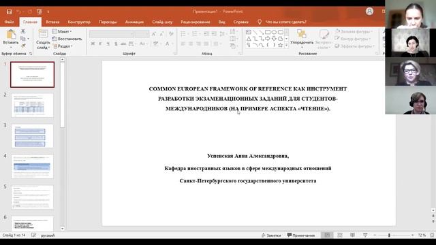Select the oval shape in shapes gallery
The height and width of the screenshot is (245, 436).
coord(274,32)
